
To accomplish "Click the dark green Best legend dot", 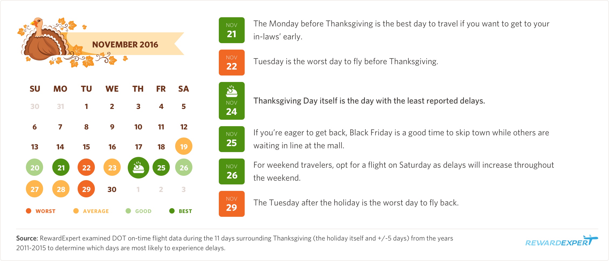I will click(172, 211).
